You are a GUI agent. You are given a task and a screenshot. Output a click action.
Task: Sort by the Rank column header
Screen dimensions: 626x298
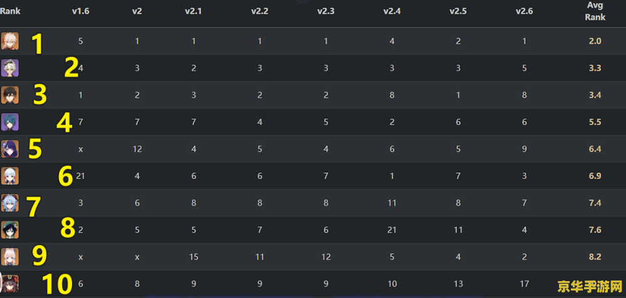[11, 11]
